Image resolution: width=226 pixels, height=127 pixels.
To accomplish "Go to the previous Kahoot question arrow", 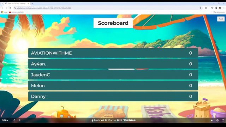I will point(14,120).
